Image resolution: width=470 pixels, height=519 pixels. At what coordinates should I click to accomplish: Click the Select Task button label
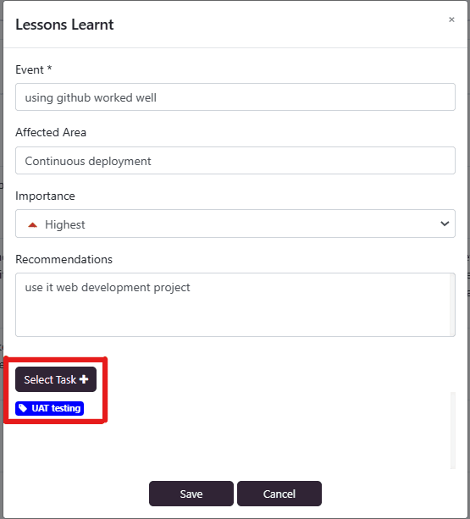pos(50,379)
